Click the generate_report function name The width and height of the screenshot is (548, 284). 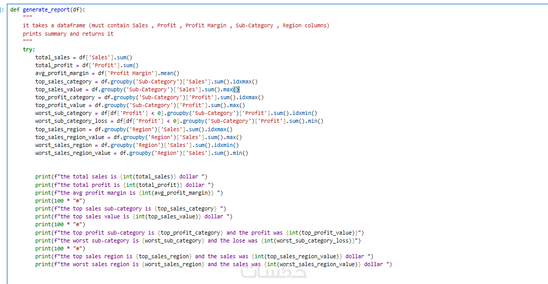pyautogui.click(x=46, y=10)
